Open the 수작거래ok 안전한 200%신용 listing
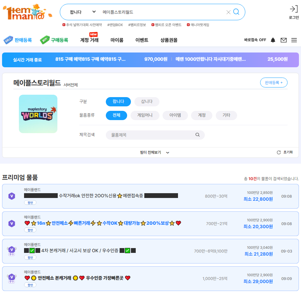 [x=101, y=196]
